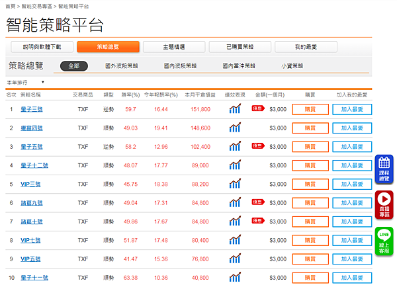Click 購買 for 量子五號

pyautogui.click(x=310, y=147)
